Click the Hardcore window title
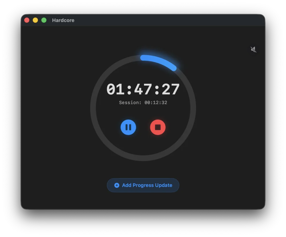 click(x=63, y=20)
